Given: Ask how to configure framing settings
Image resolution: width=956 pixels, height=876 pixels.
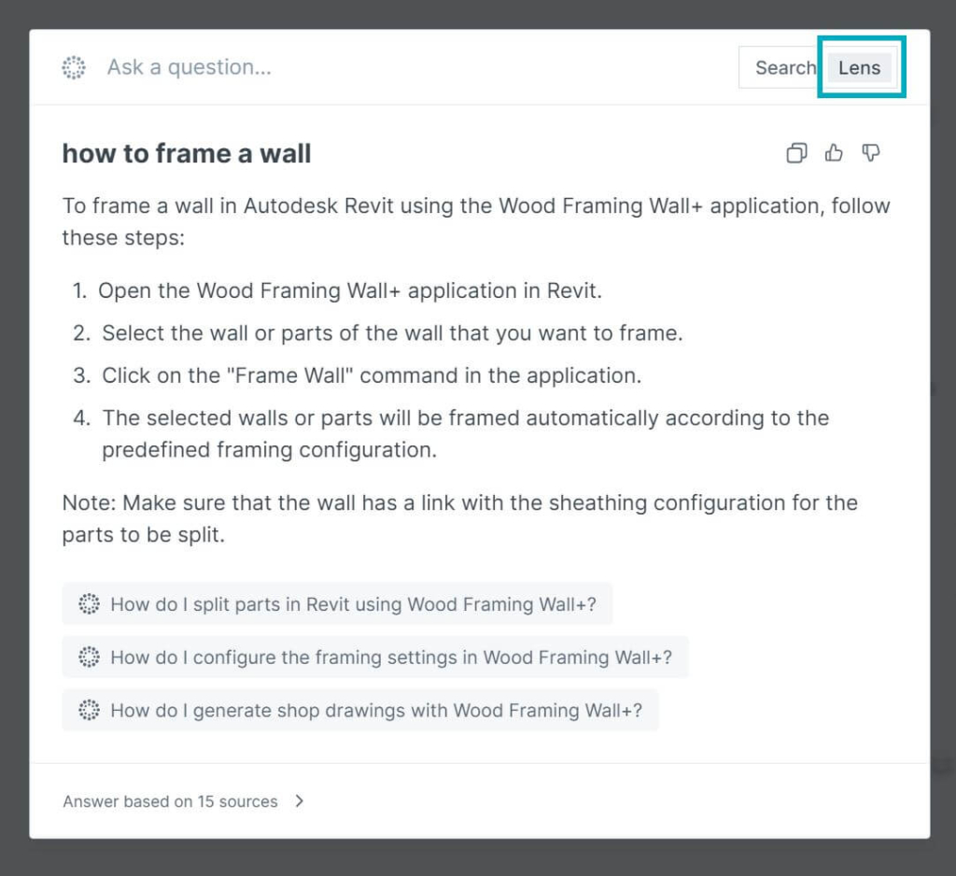Looking at the screenshot, I should coord(375,657).
